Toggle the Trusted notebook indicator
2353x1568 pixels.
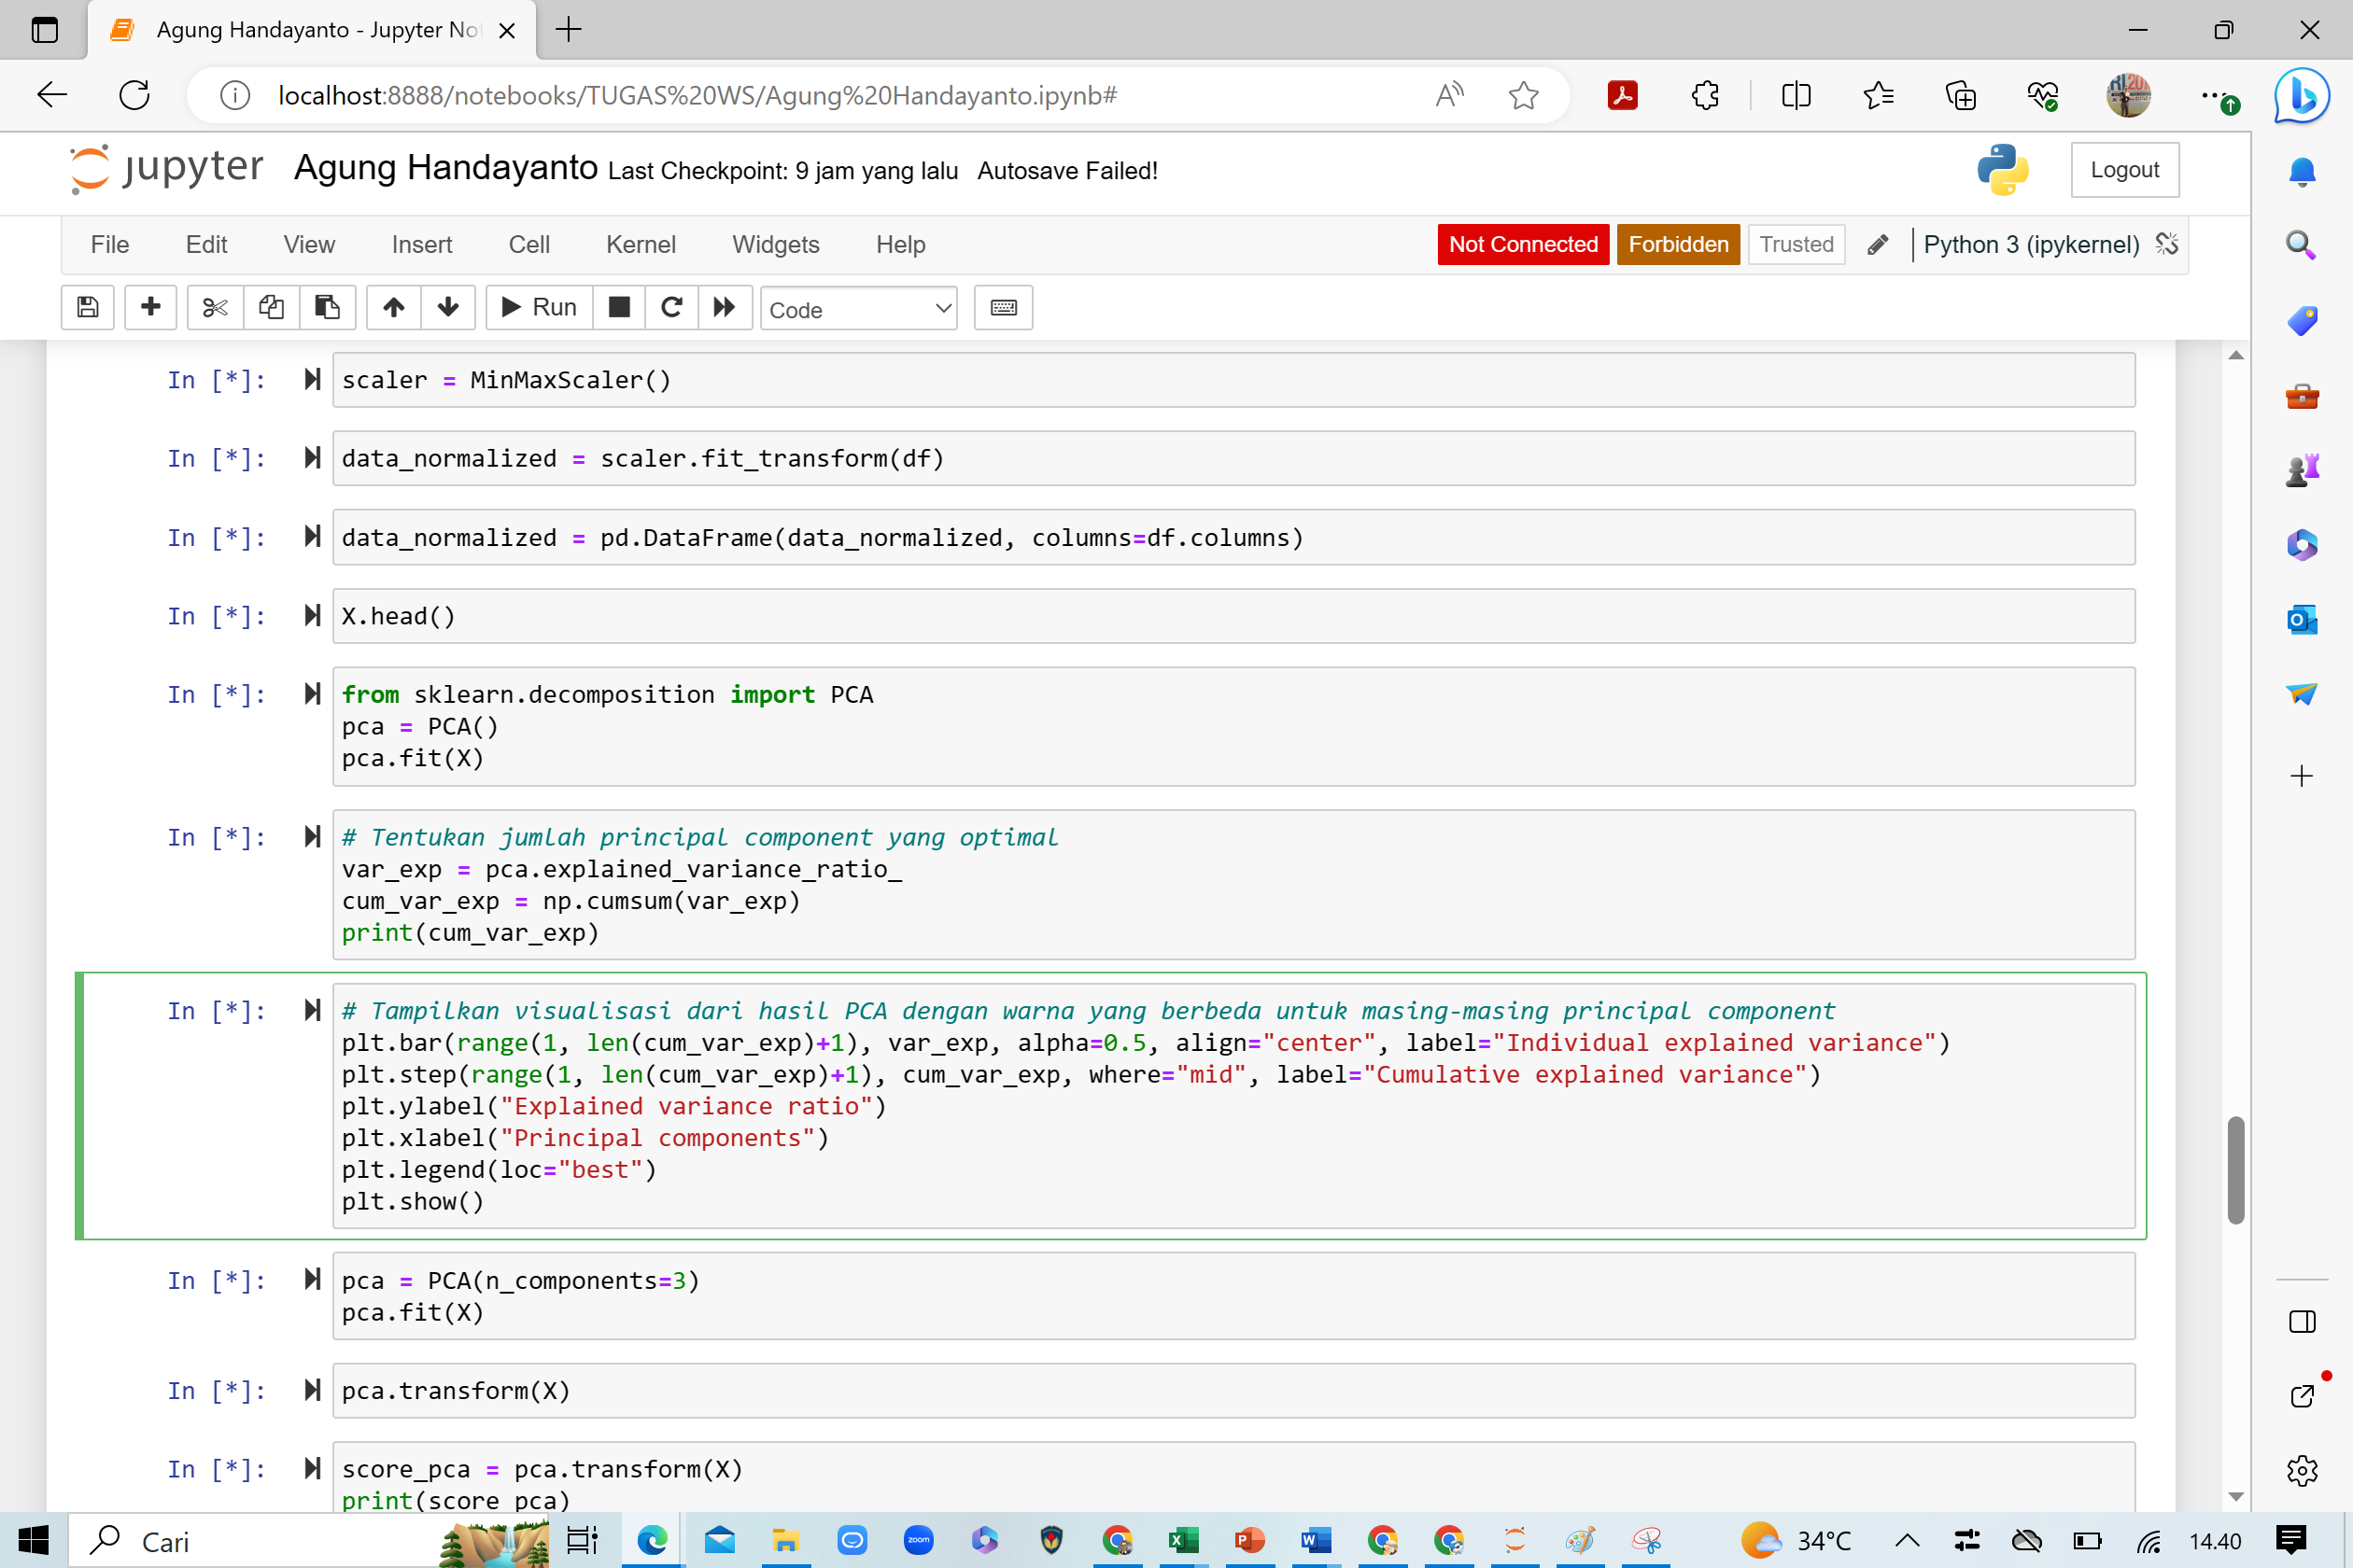[1796, 244]
